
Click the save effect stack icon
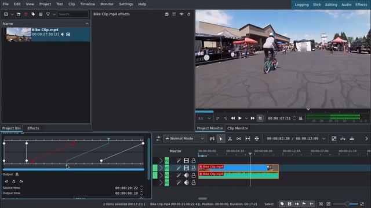point(167,14)
